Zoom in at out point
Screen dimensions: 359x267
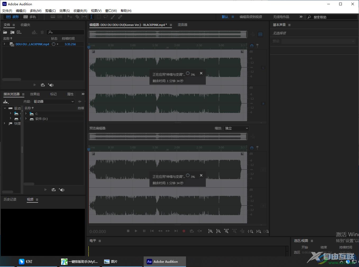pos(258,231)
